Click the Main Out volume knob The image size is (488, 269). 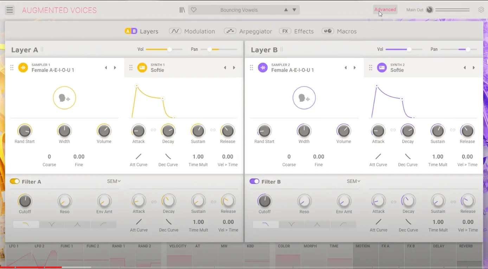429,10
